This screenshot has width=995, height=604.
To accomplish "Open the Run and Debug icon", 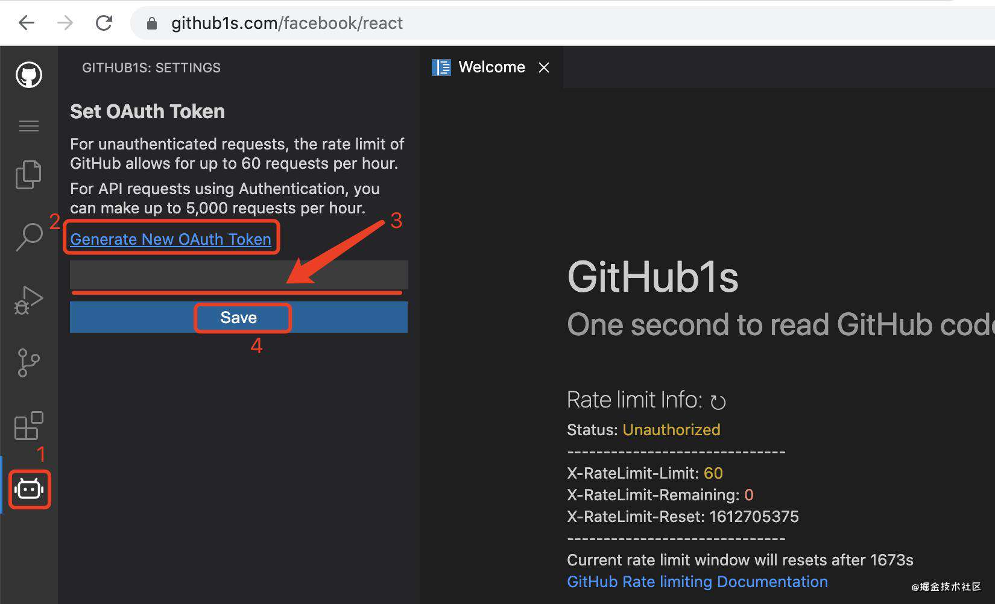I will [x=28, y=300].
